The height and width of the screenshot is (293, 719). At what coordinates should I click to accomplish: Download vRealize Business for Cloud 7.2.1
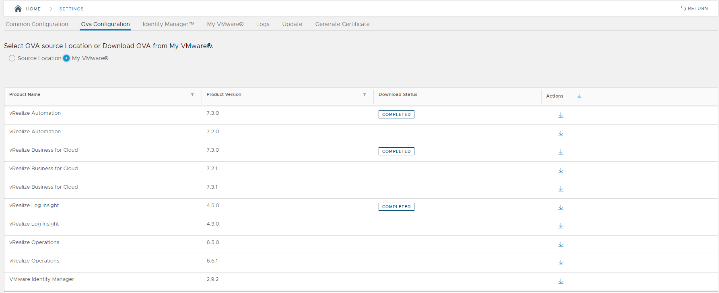(560, 171)
